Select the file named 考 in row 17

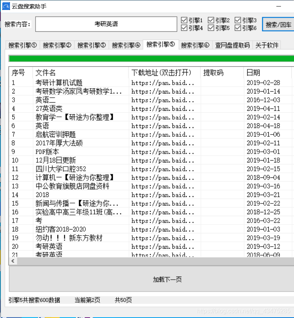[39, 221]
